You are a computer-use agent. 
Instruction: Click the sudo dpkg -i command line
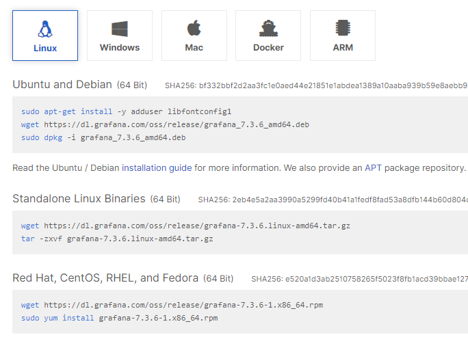pyautogui.click(x=103, y=137)
